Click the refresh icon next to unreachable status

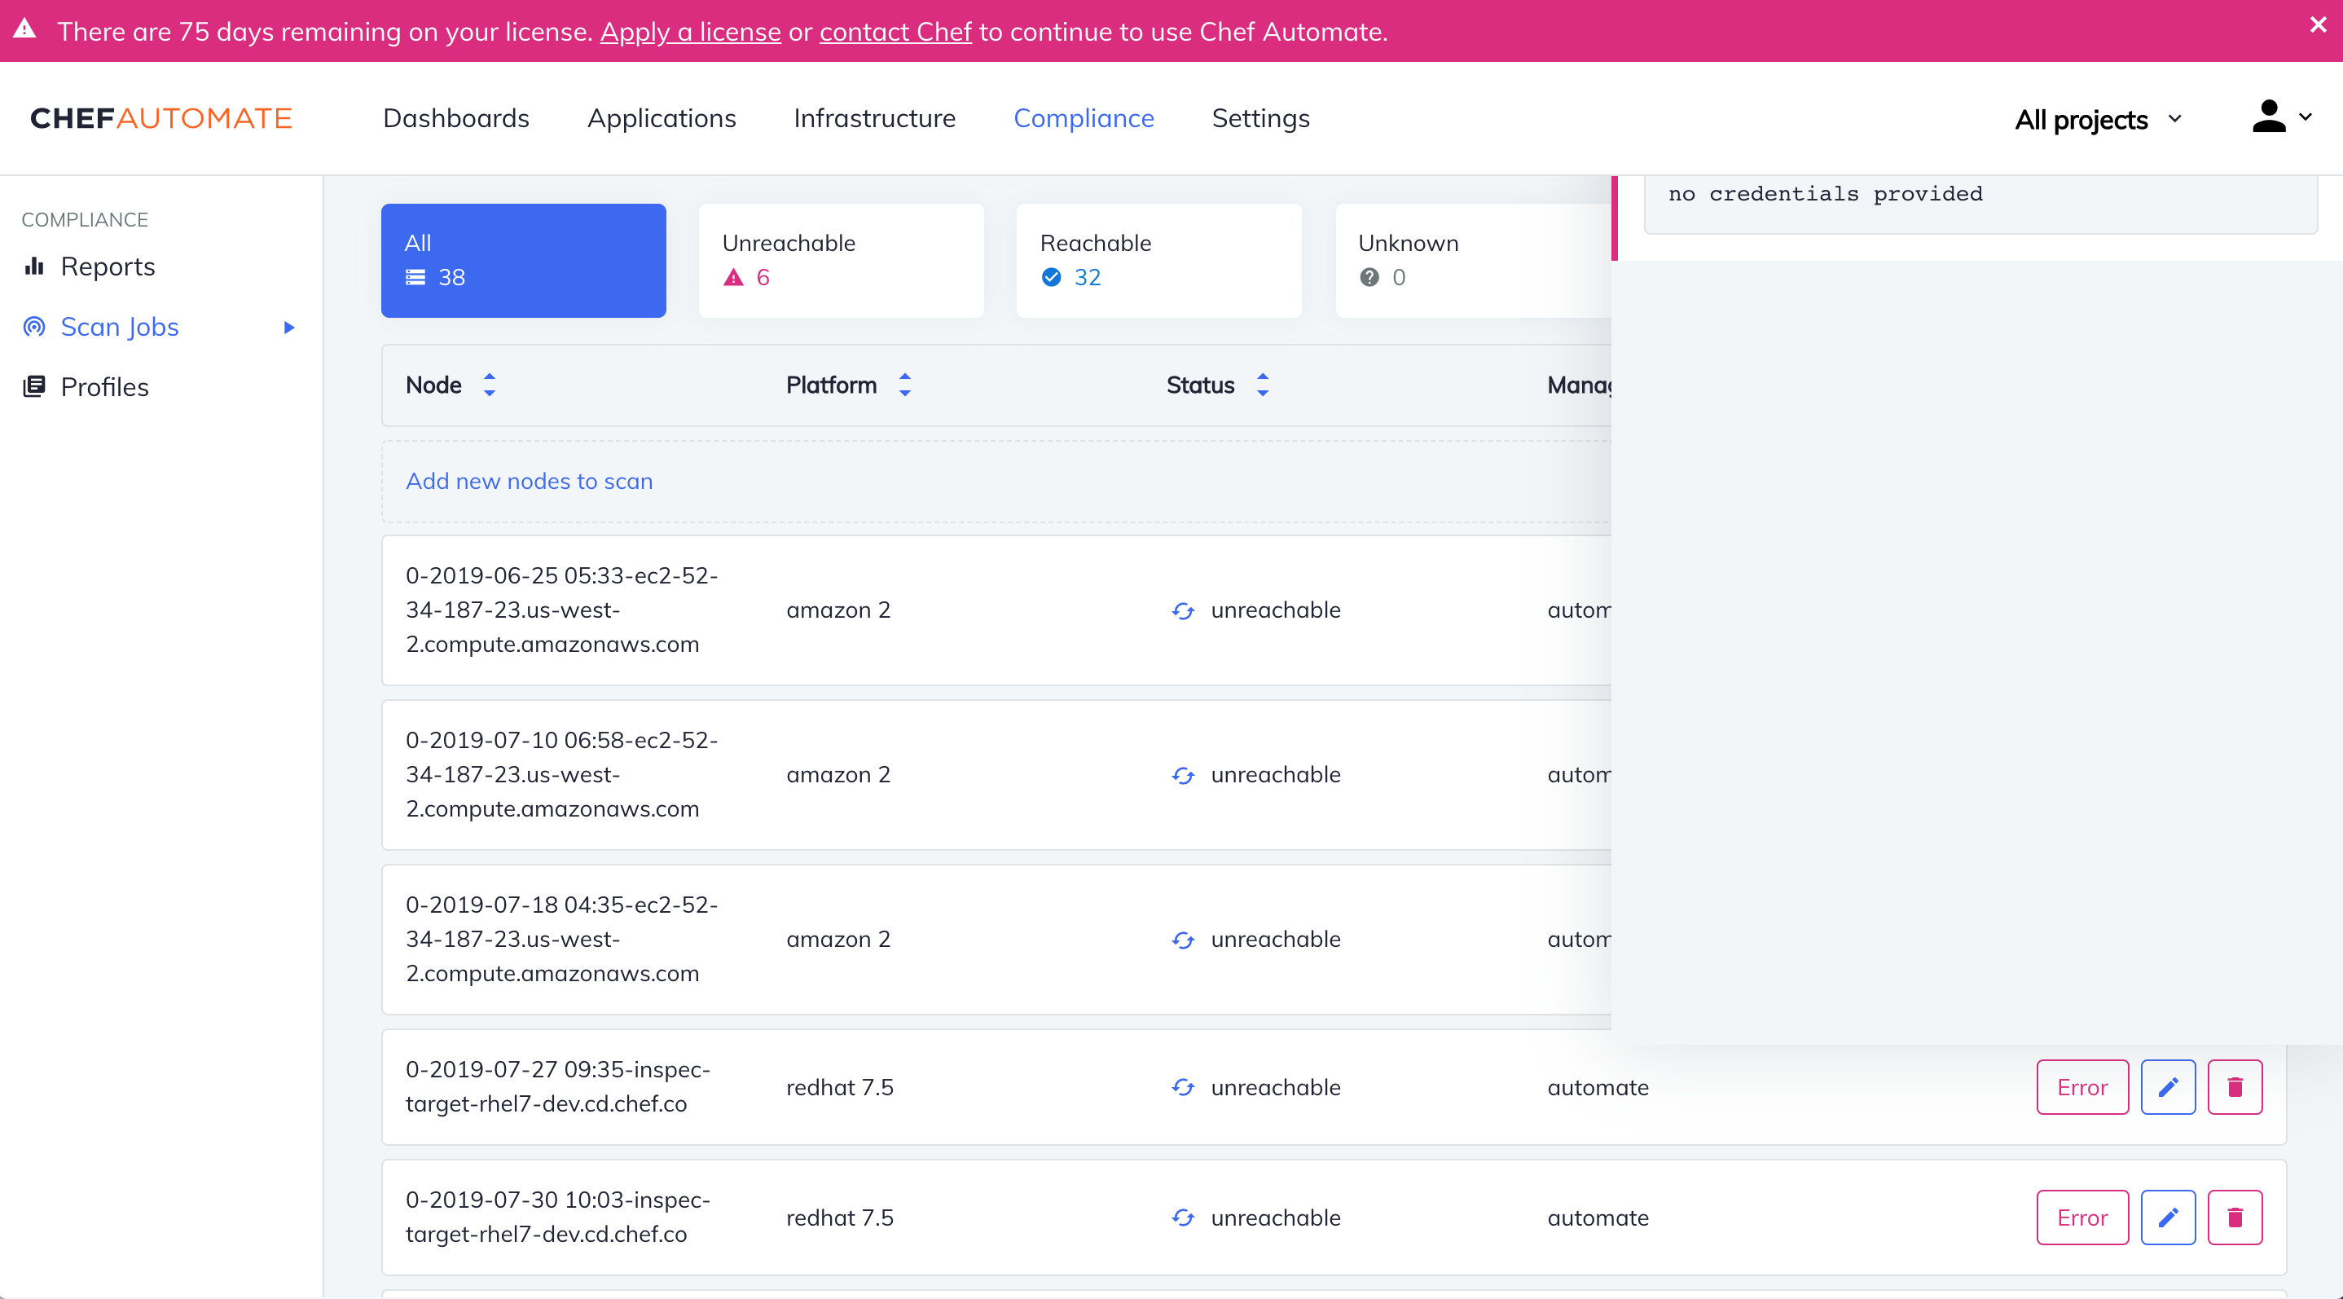[x=1182, y=610]
